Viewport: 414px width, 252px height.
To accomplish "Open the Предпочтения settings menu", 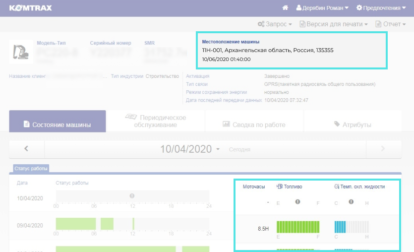I will pos(381,8).
